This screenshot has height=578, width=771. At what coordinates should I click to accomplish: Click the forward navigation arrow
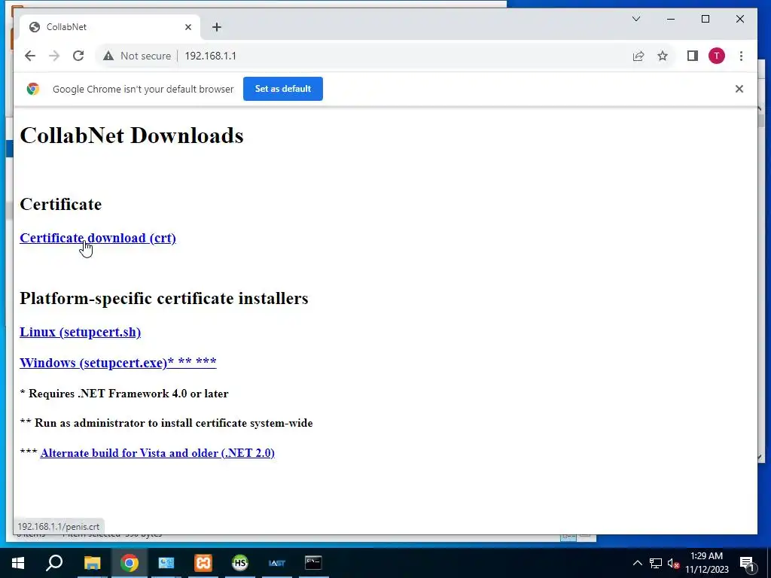point(54,56)
